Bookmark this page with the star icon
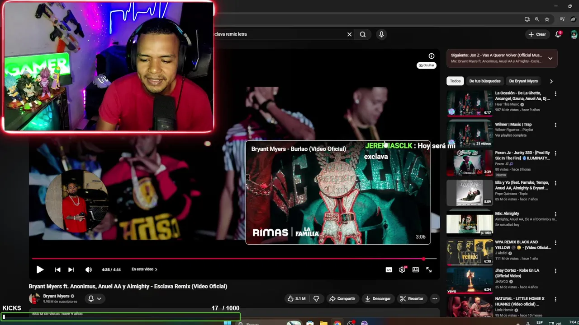This screenshot has width=579, height=325. (x=547, y=19)
